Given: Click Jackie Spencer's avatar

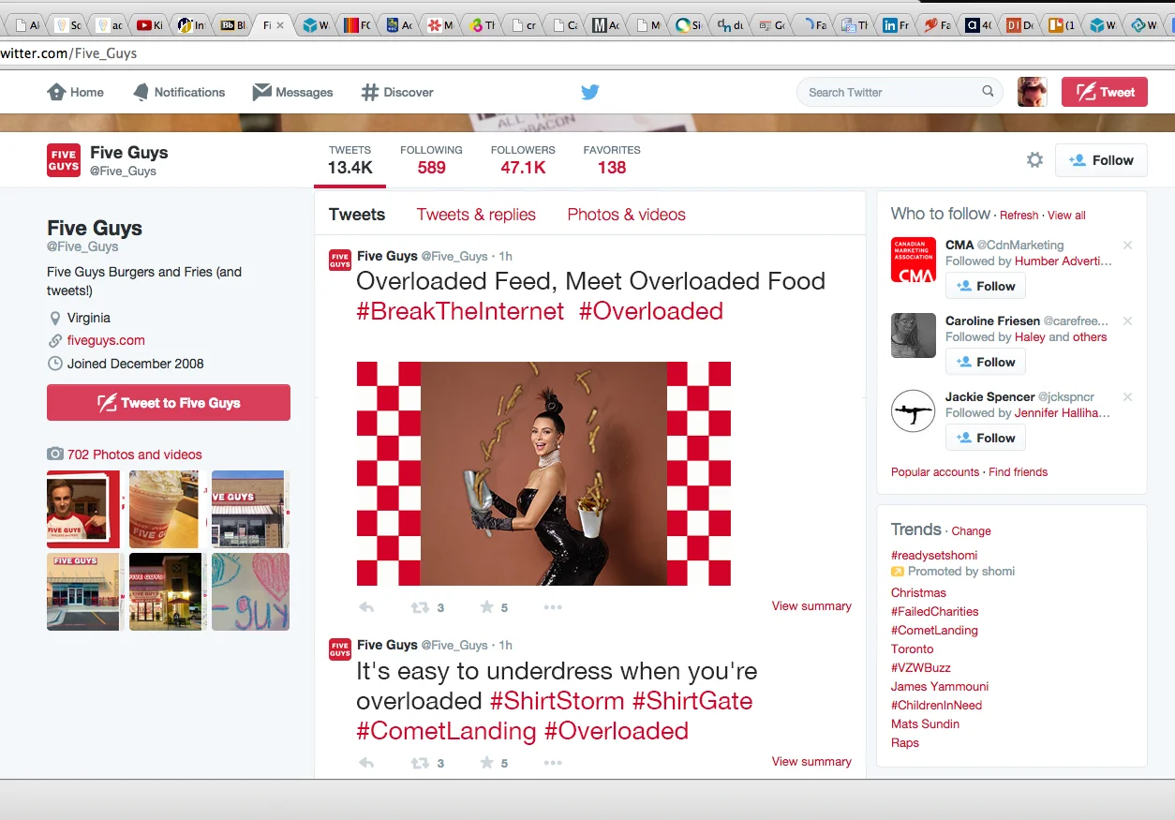Looking at the screenshot, I should point(914,411).
